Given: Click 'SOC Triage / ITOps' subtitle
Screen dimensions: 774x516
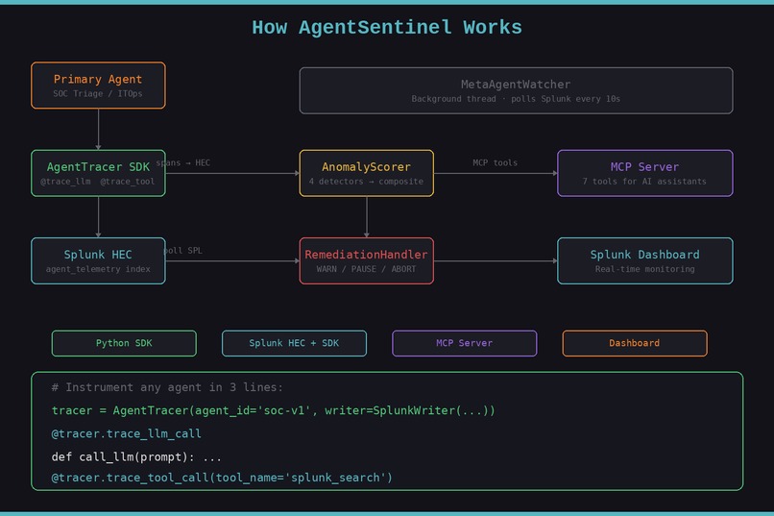Looking at the screenshot, I should [x=98, y=93].
